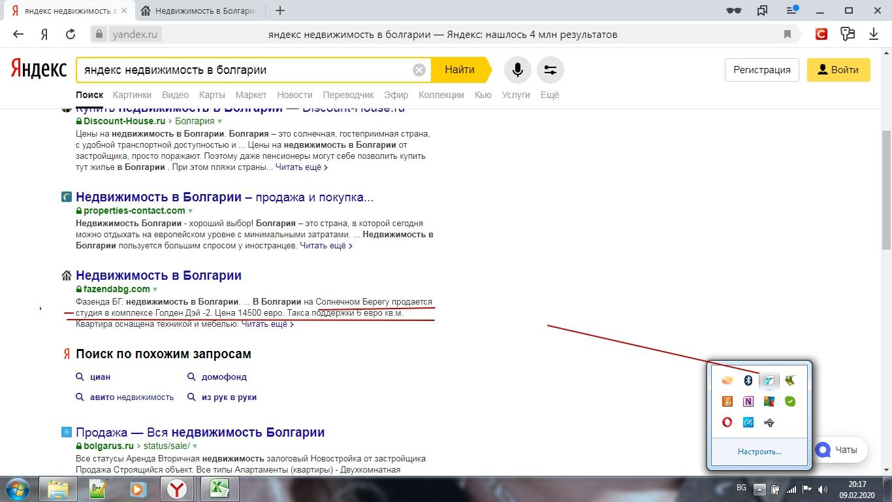Expand Читать ещё on Discount-House result
Image resolution: width=892 pixels, height=502 pixels.
pyautogui.click(x=301, y=167)
